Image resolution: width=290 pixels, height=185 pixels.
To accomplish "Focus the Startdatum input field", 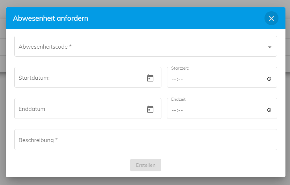I will [x=88, y=77].
